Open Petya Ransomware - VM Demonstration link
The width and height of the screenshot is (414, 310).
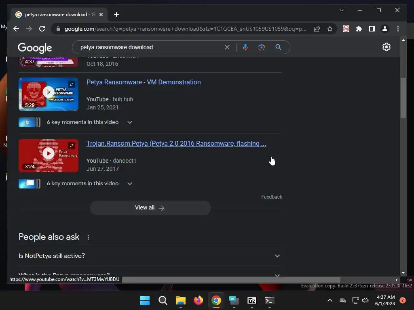click(x=144, y=82)
